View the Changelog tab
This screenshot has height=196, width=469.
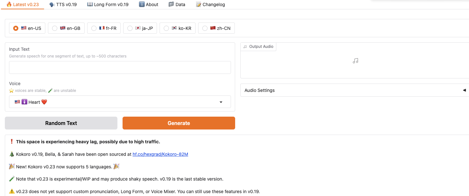click(210, 4)
